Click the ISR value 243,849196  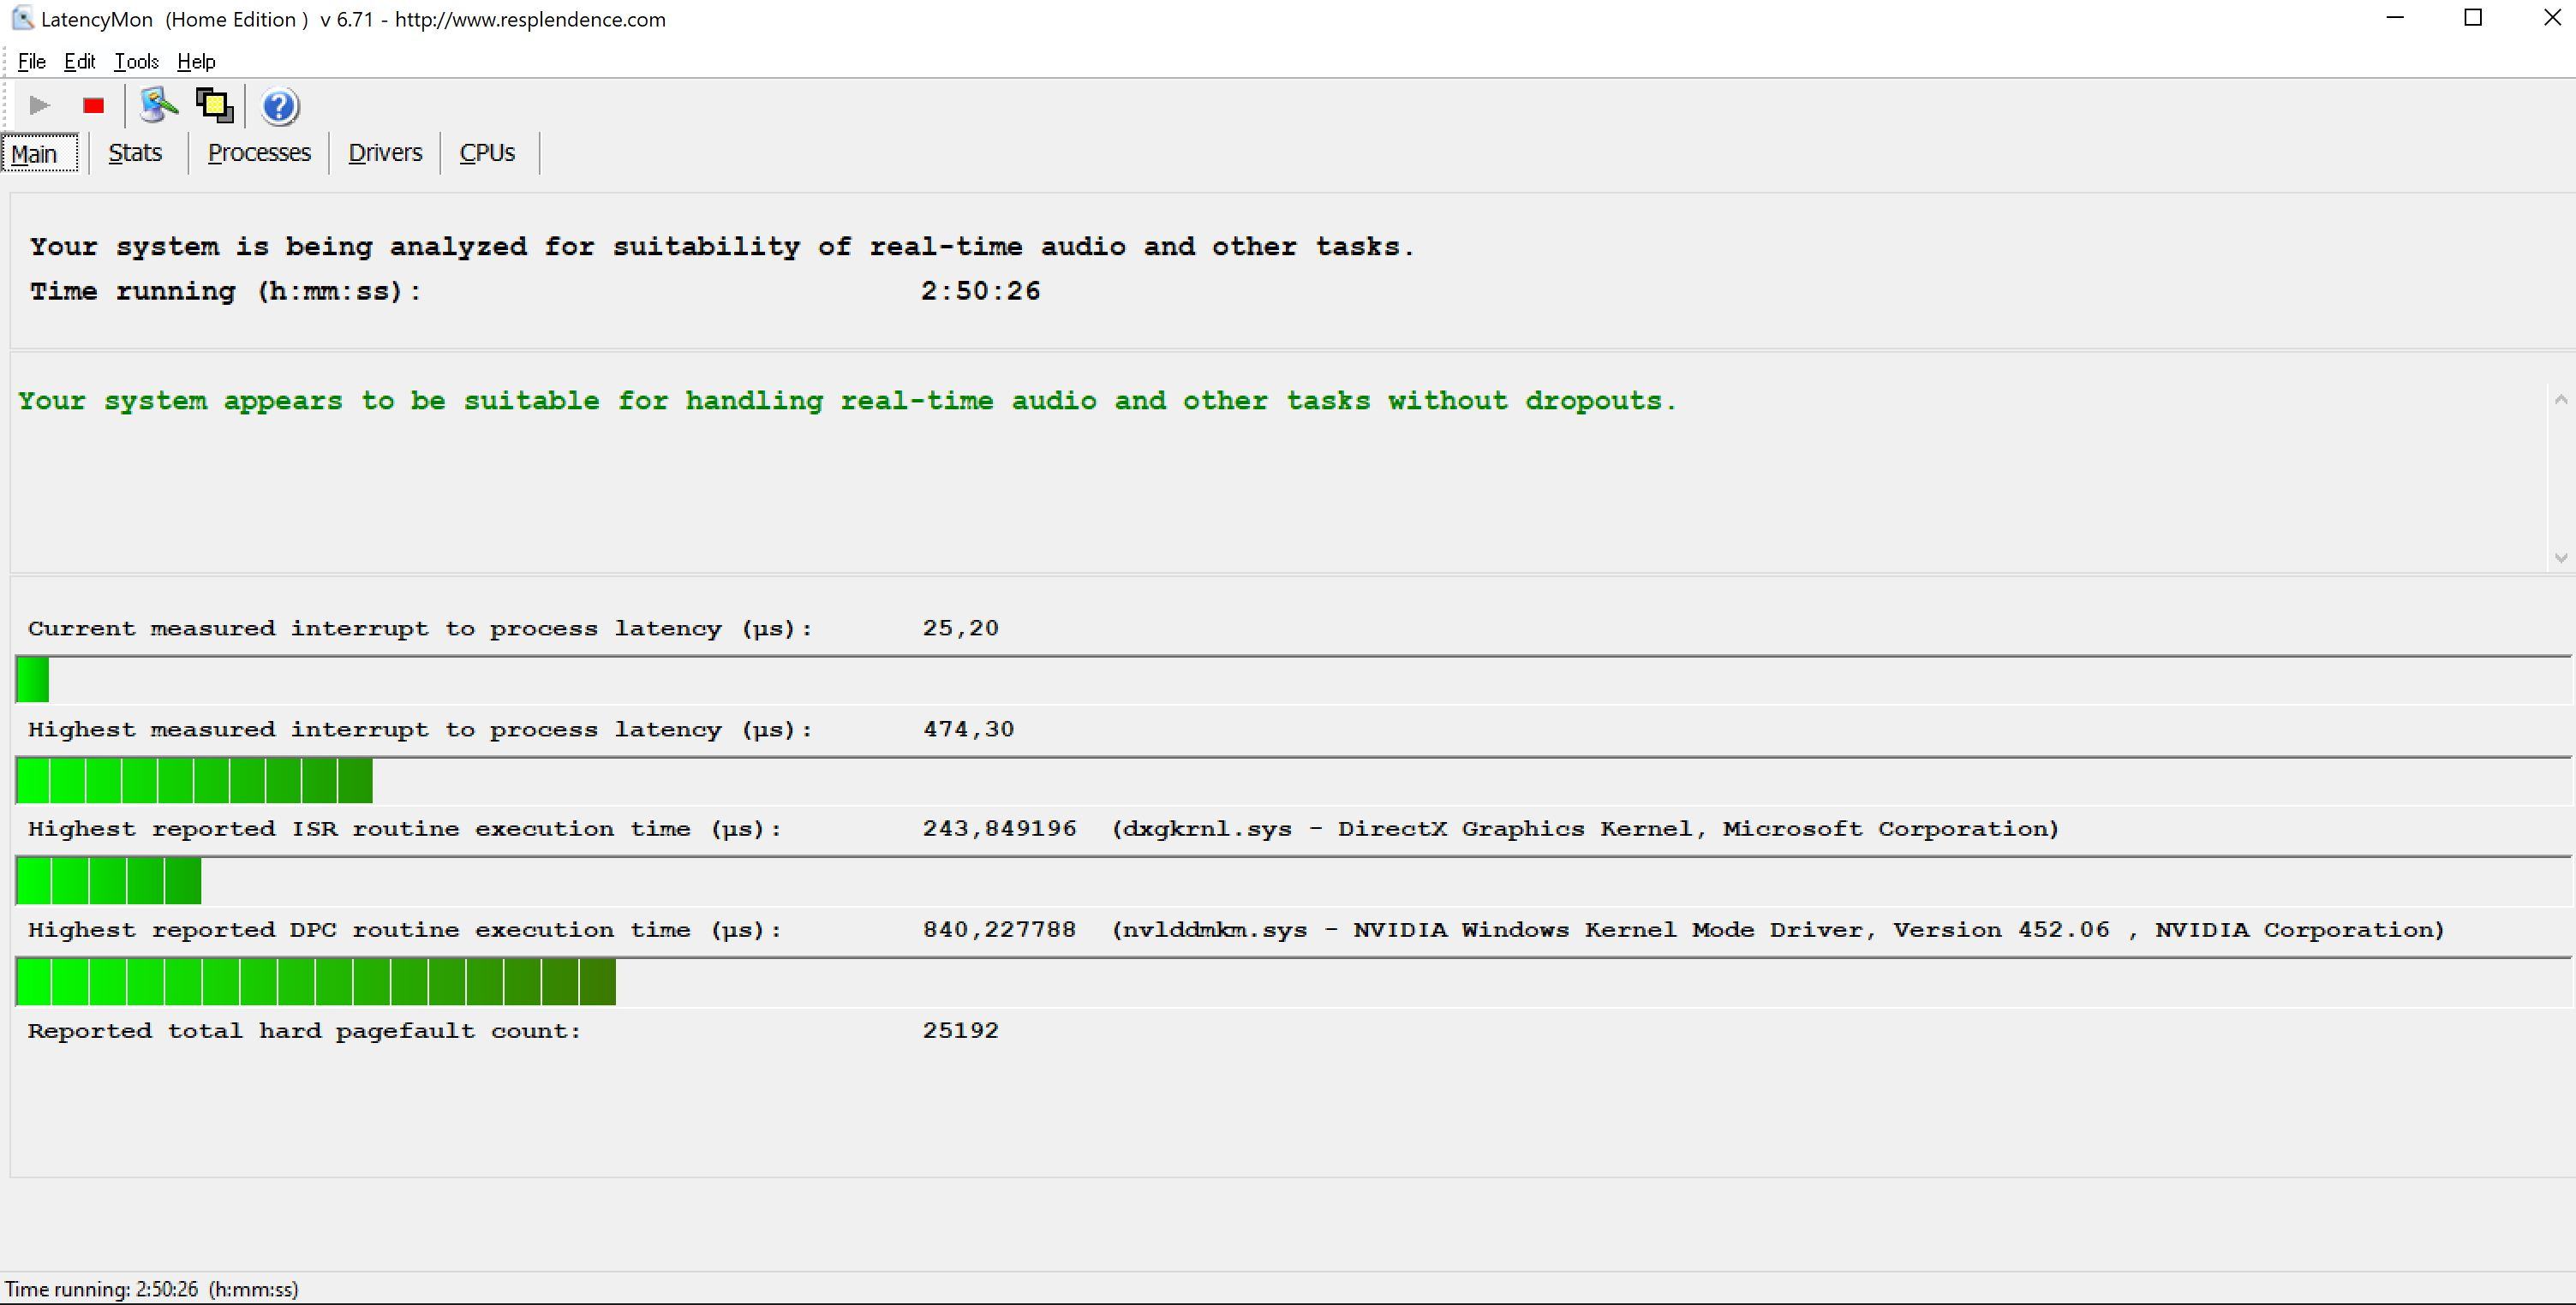click(x=999, y=830)
